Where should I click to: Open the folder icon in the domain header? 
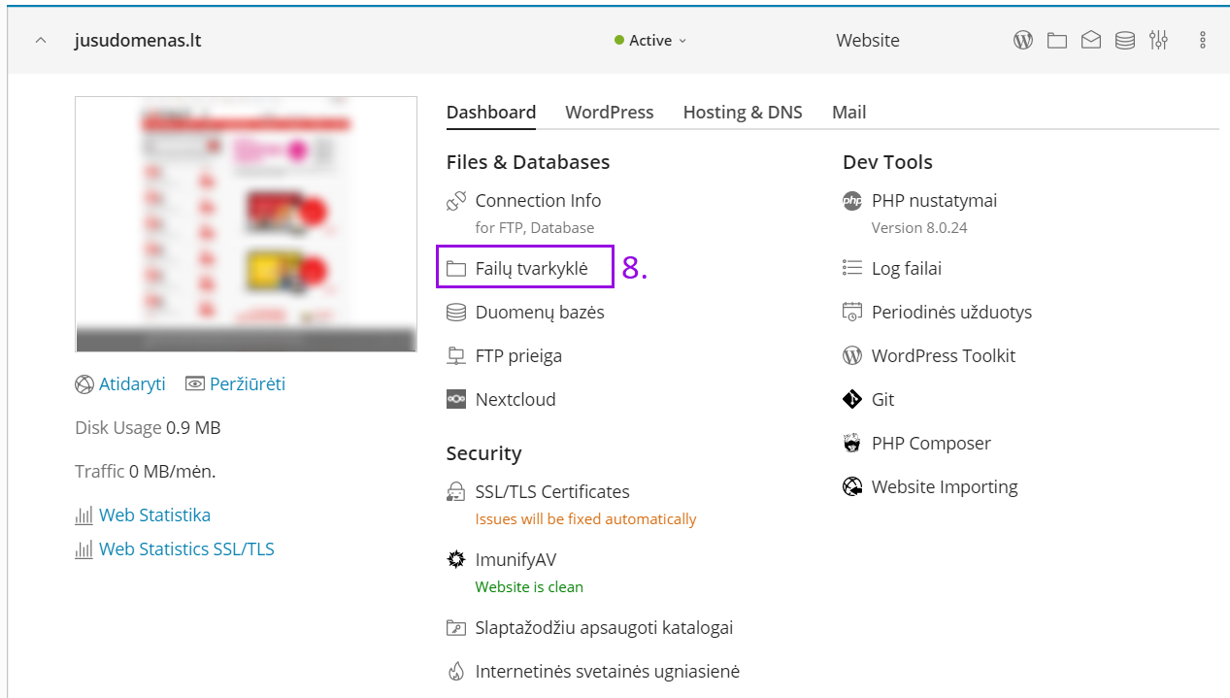coord(1057,41)
